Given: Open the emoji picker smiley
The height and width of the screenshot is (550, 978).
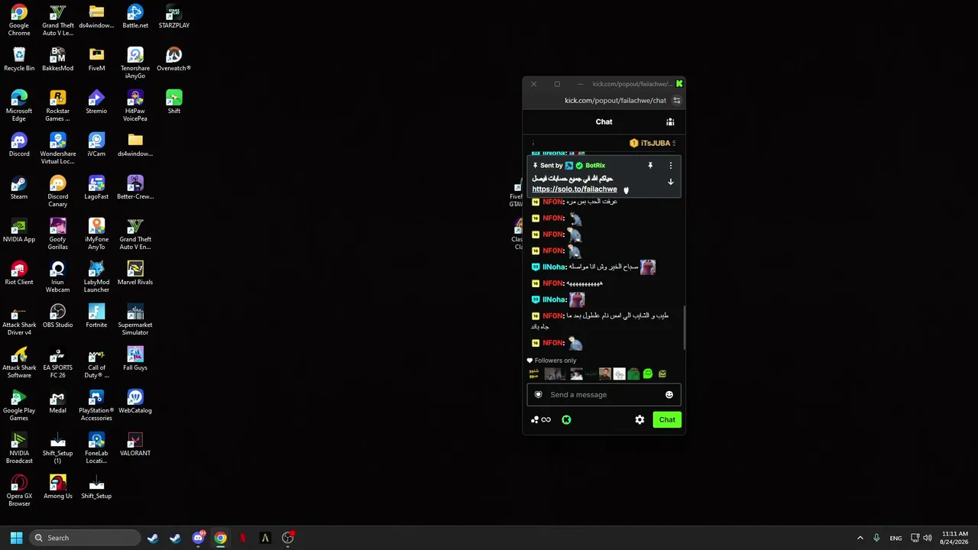Looking at the screenshot, I should 669,395.
